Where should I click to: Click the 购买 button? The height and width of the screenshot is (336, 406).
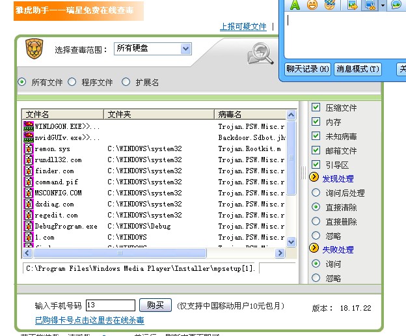[156, 305]
